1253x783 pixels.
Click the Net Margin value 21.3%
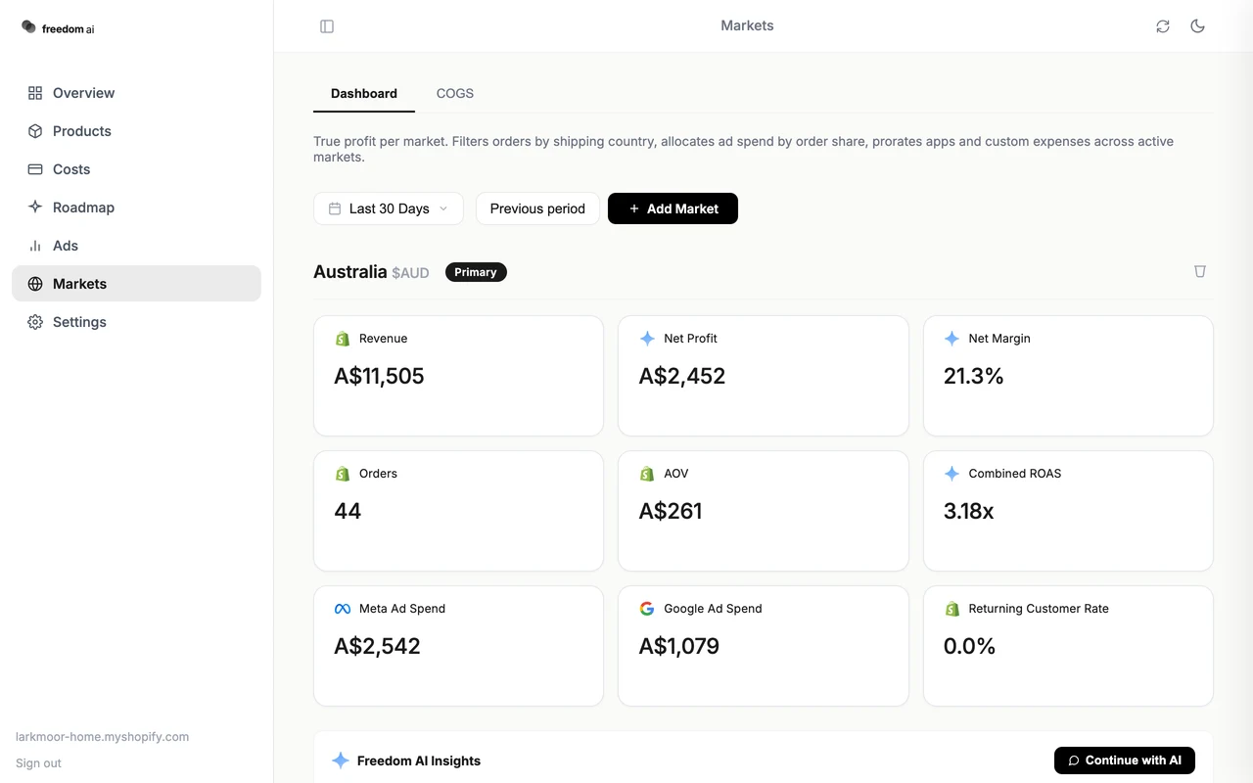tap(974, 376)
